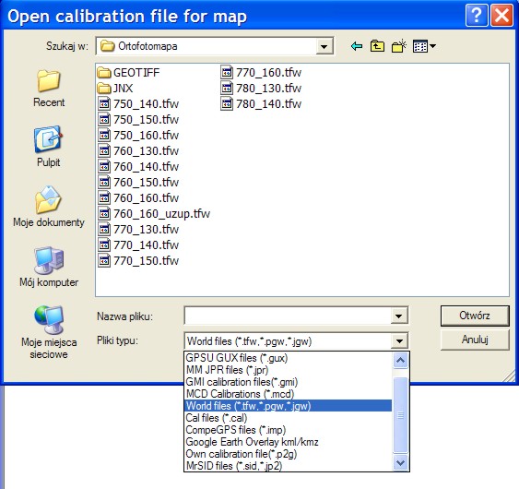Open Mój komputer in sidebar
The height and width of the screenshot is (489, 519).
click(49, 267)
